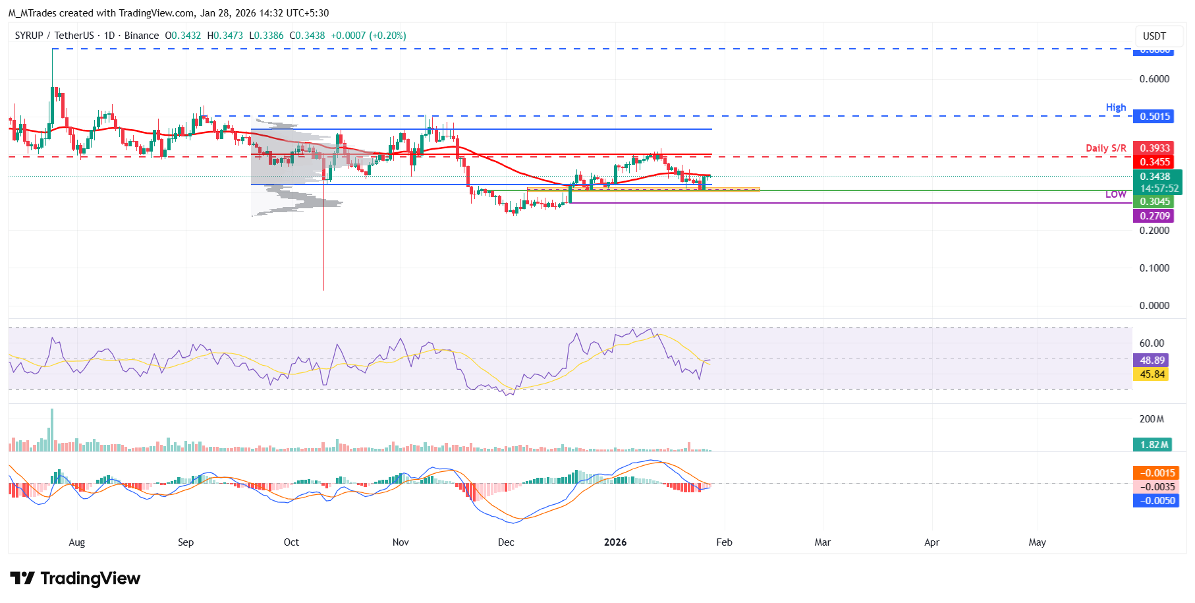1195x603 pixels.
Task: Select the red 0.3455 moving average label
Action: [x=1155, y=162]
